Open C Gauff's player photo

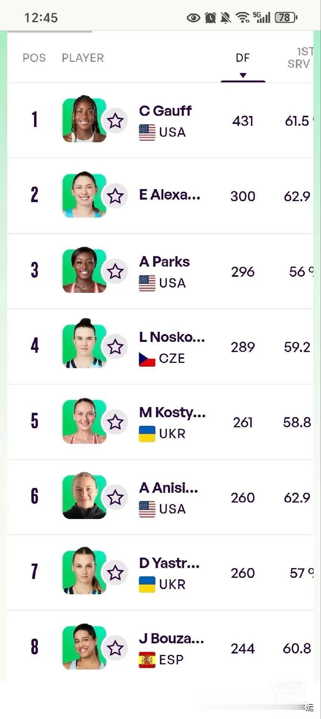coord(84,120)
